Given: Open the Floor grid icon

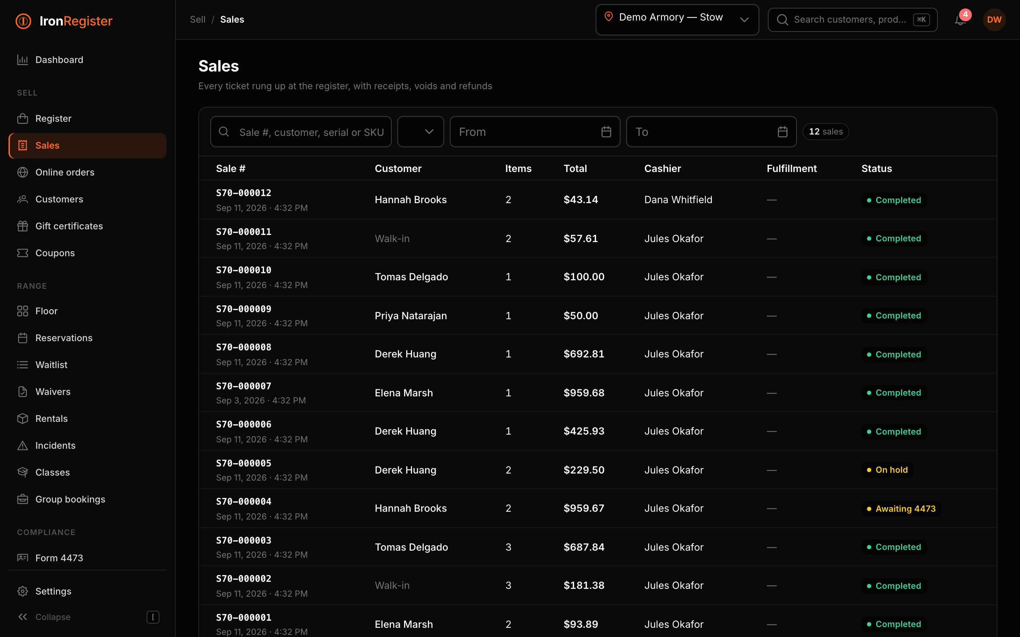Looking at the screenshot, I should tap(23, 311).
